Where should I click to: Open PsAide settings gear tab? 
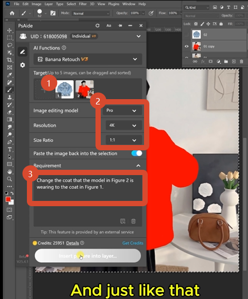point(23,65)
